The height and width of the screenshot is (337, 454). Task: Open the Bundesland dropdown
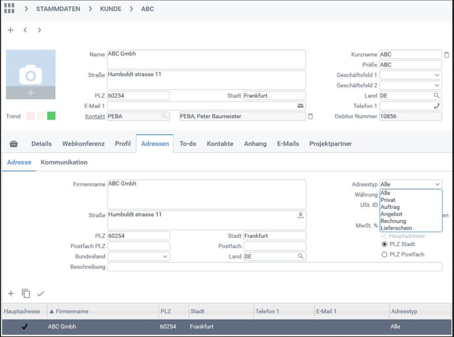click(x=164, y=257)
